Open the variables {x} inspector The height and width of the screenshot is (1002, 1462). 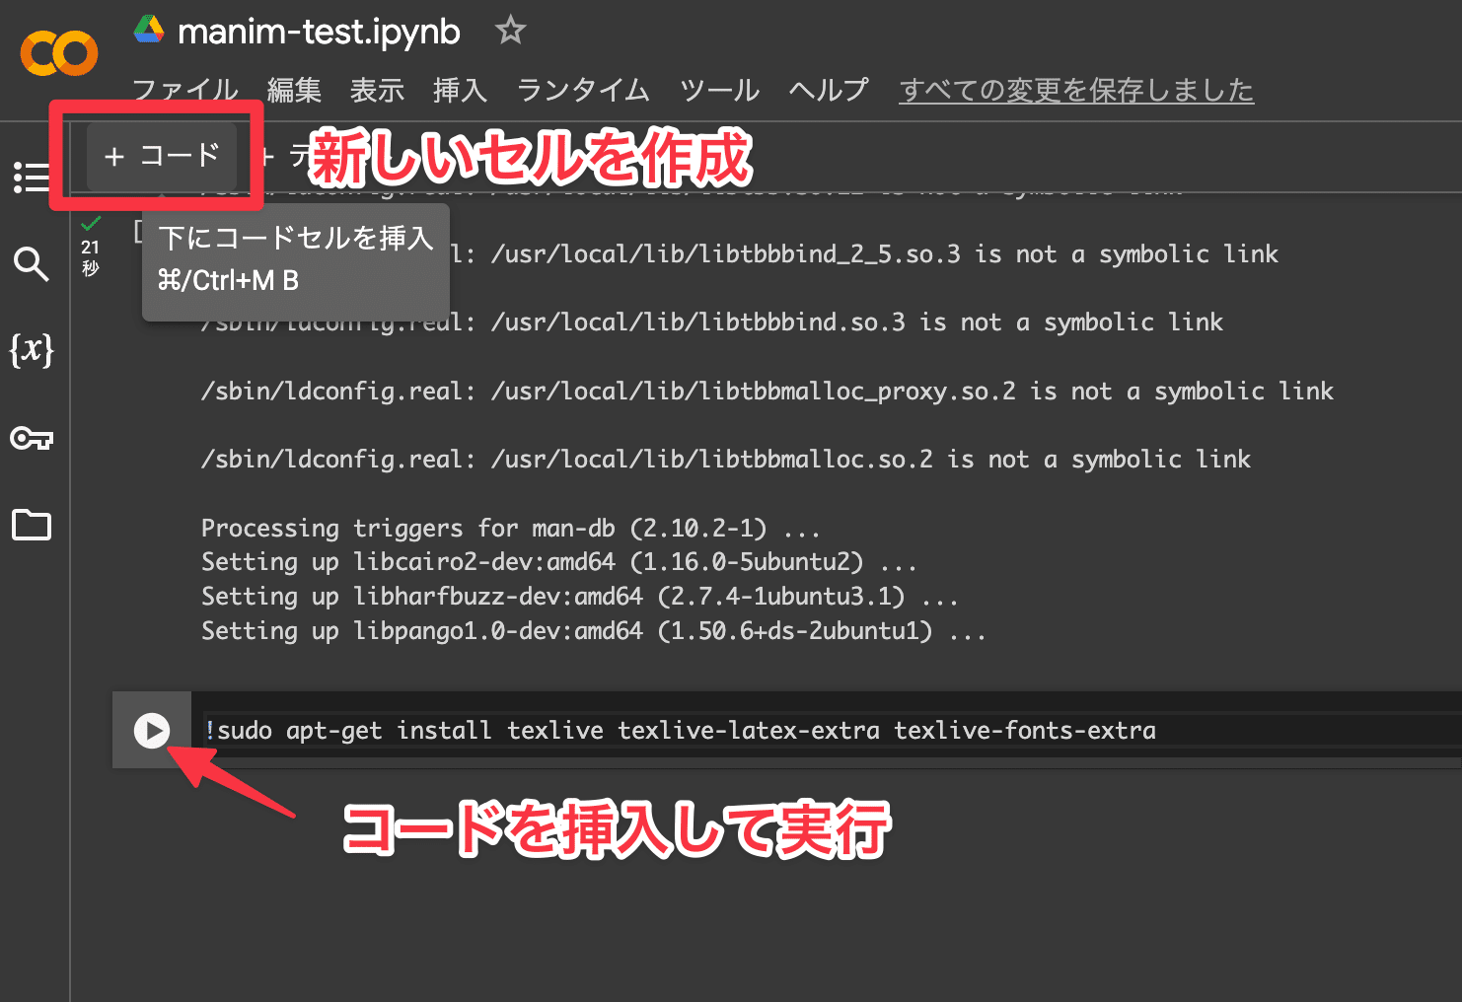click(31, 350)
